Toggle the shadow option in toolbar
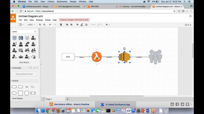This screenshot has height=114, width=204. (x=86, y=25)
